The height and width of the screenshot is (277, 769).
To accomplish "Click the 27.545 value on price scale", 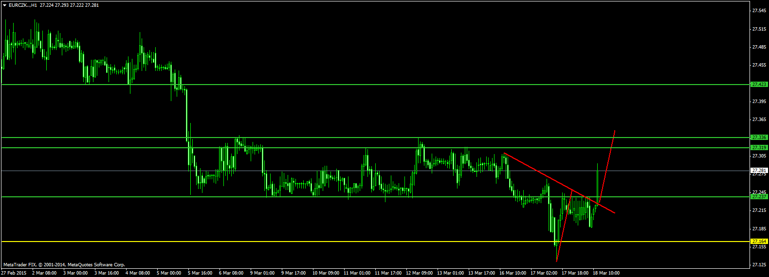I will 758,11.
